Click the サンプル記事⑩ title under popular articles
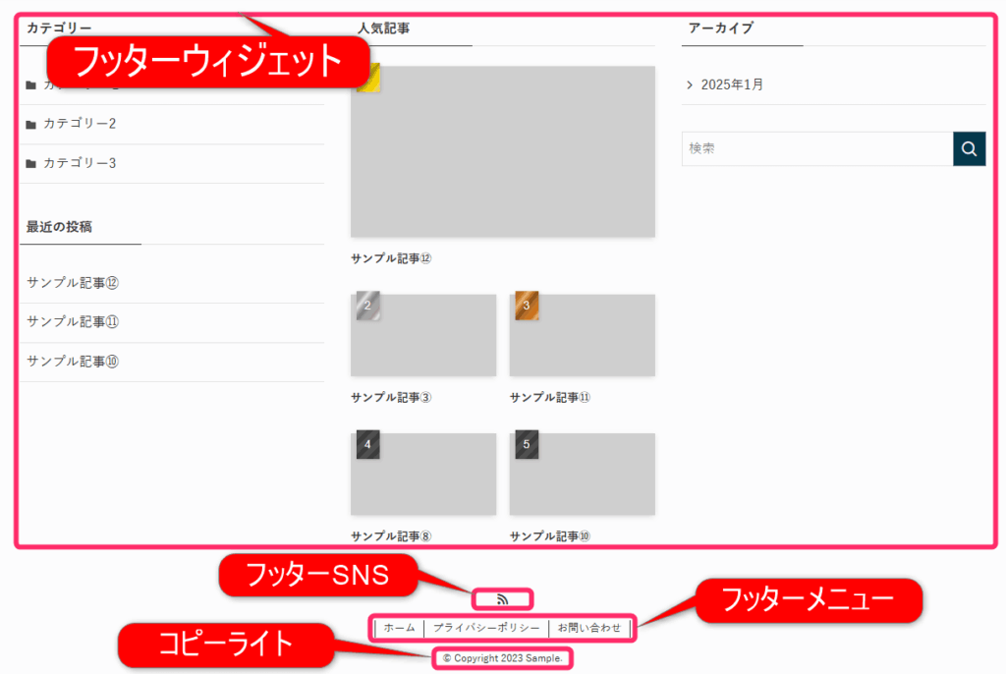 point(550,536)
